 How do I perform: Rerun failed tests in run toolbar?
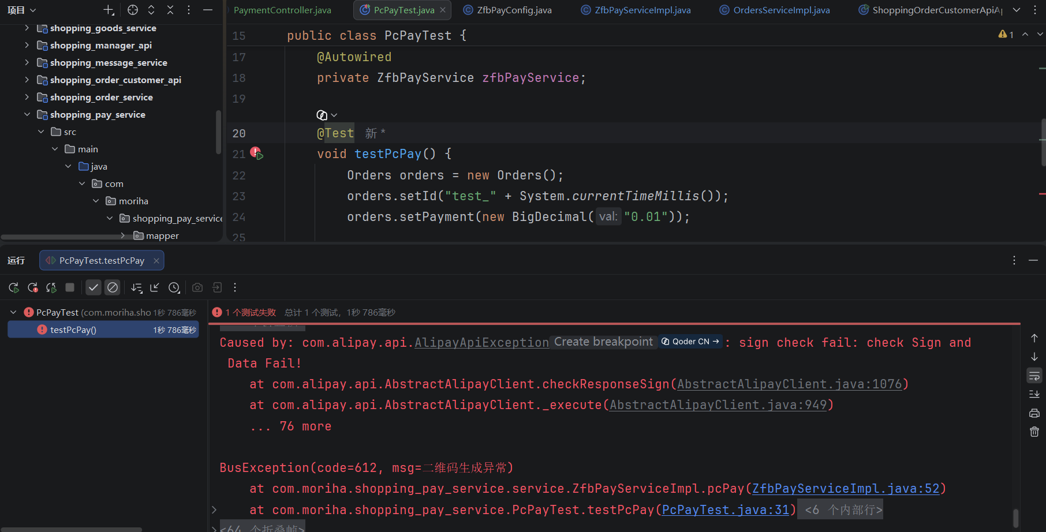(x=33, y=287)
